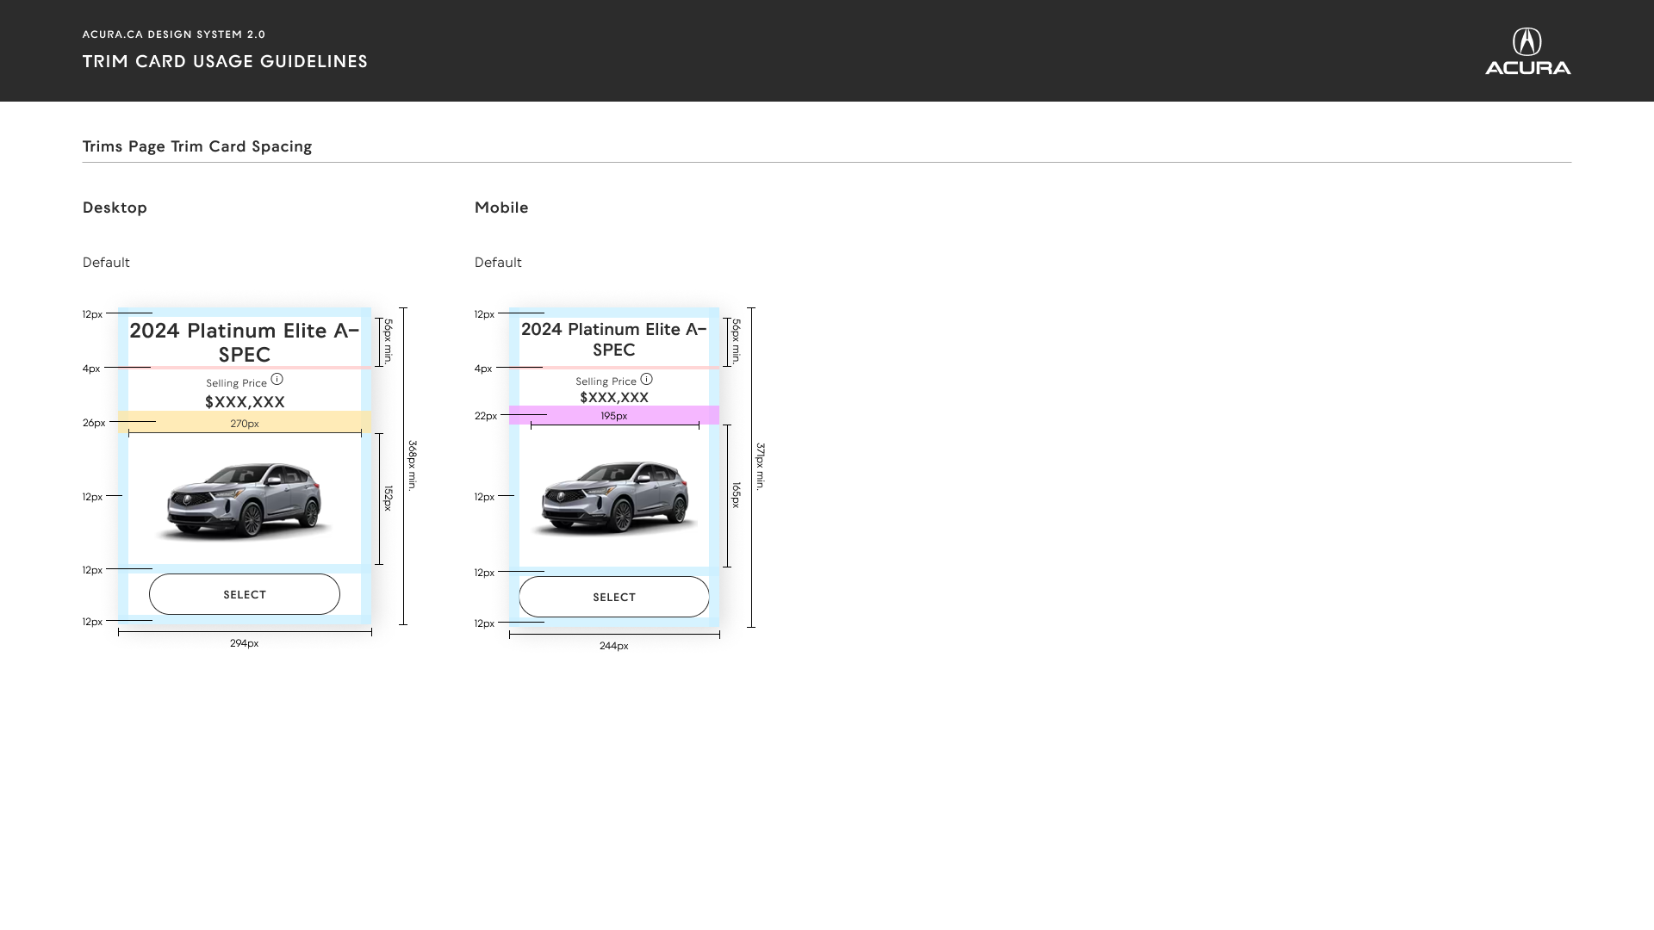Click the desktop card title 2024 Platinum Elite A-SPEC

245,343
